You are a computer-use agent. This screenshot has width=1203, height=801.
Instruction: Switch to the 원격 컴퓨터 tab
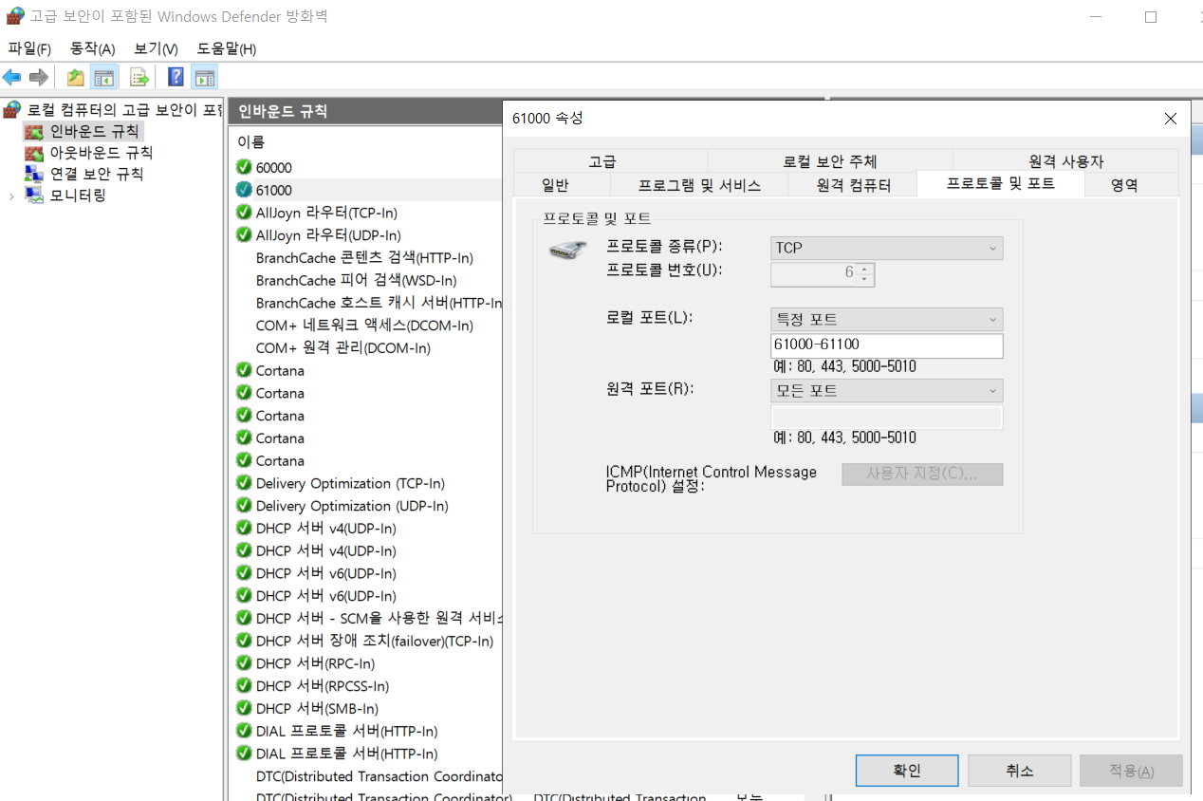click(854, 185)
